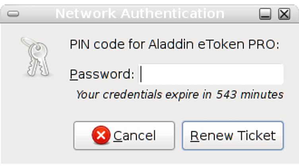This screenshot has width=299, height=168.
Task: Click the "Your credentials" words
Action: (x=118, y=95)
